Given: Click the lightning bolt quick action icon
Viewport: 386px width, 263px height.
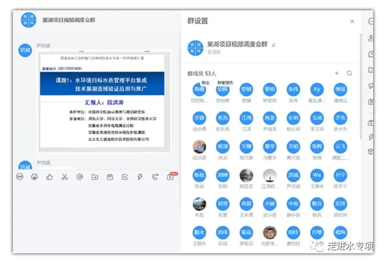Looking at the screenshot, I should (139, 177).
